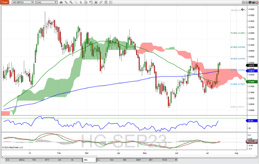Viewport: 259px width, 164px height.
Task: Click the 0.00% Fibonacci level label
Action: (x=237, y=107)
